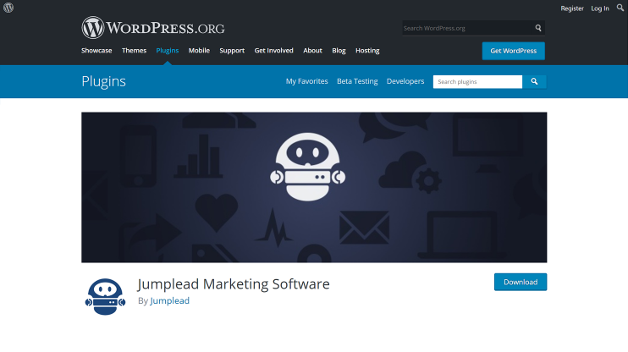Click the Search plugins input field
This screenshot has height=352, width=628.
477,82
